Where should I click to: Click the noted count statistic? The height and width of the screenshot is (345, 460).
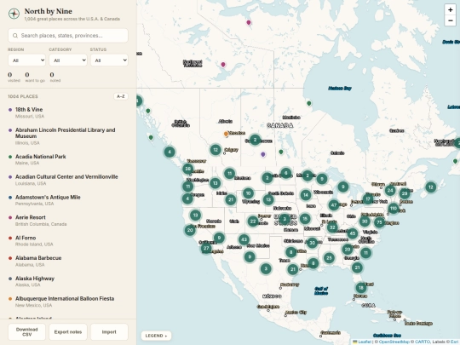pos(55,77)
